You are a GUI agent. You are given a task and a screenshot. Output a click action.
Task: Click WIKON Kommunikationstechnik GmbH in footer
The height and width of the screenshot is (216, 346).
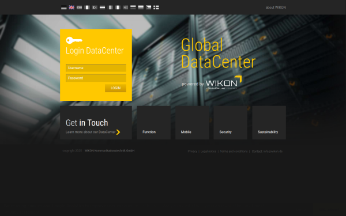pos(110,151)
